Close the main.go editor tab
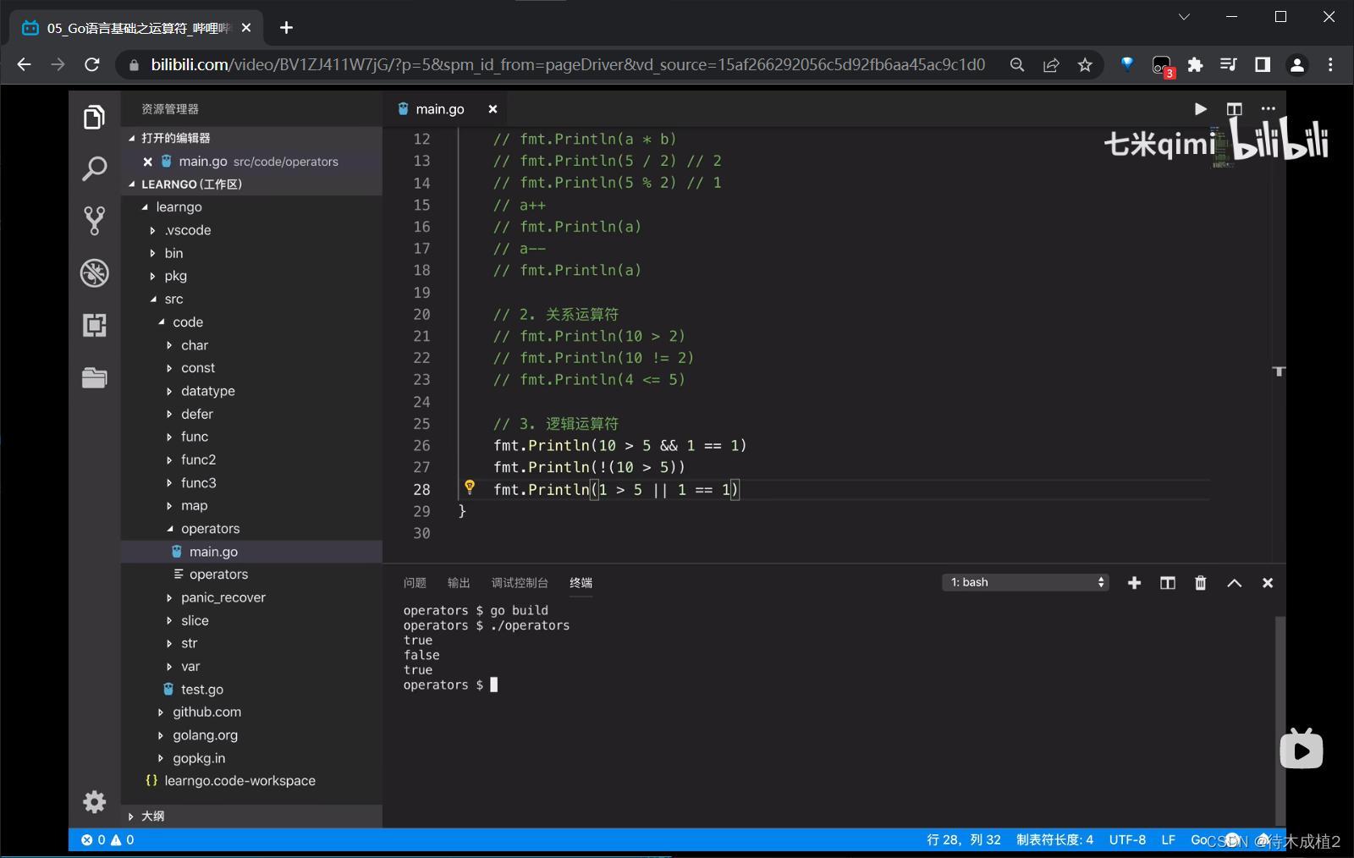The width and height of the screenshot is (1354, 858). (x=493, y=109)
